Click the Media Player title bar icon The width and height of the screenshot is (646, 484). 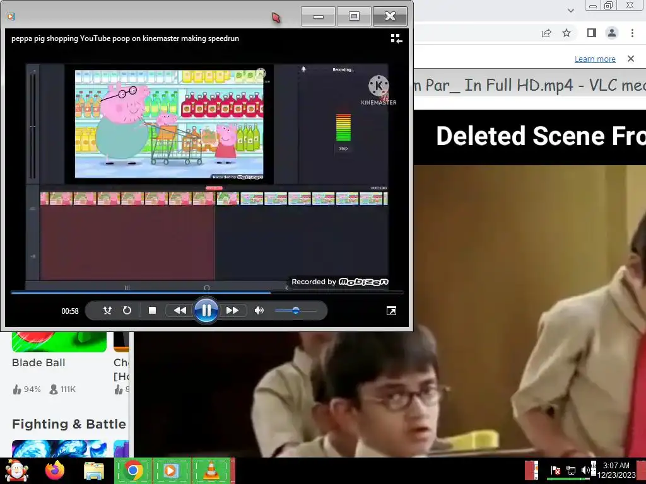(x=11, y=16)
